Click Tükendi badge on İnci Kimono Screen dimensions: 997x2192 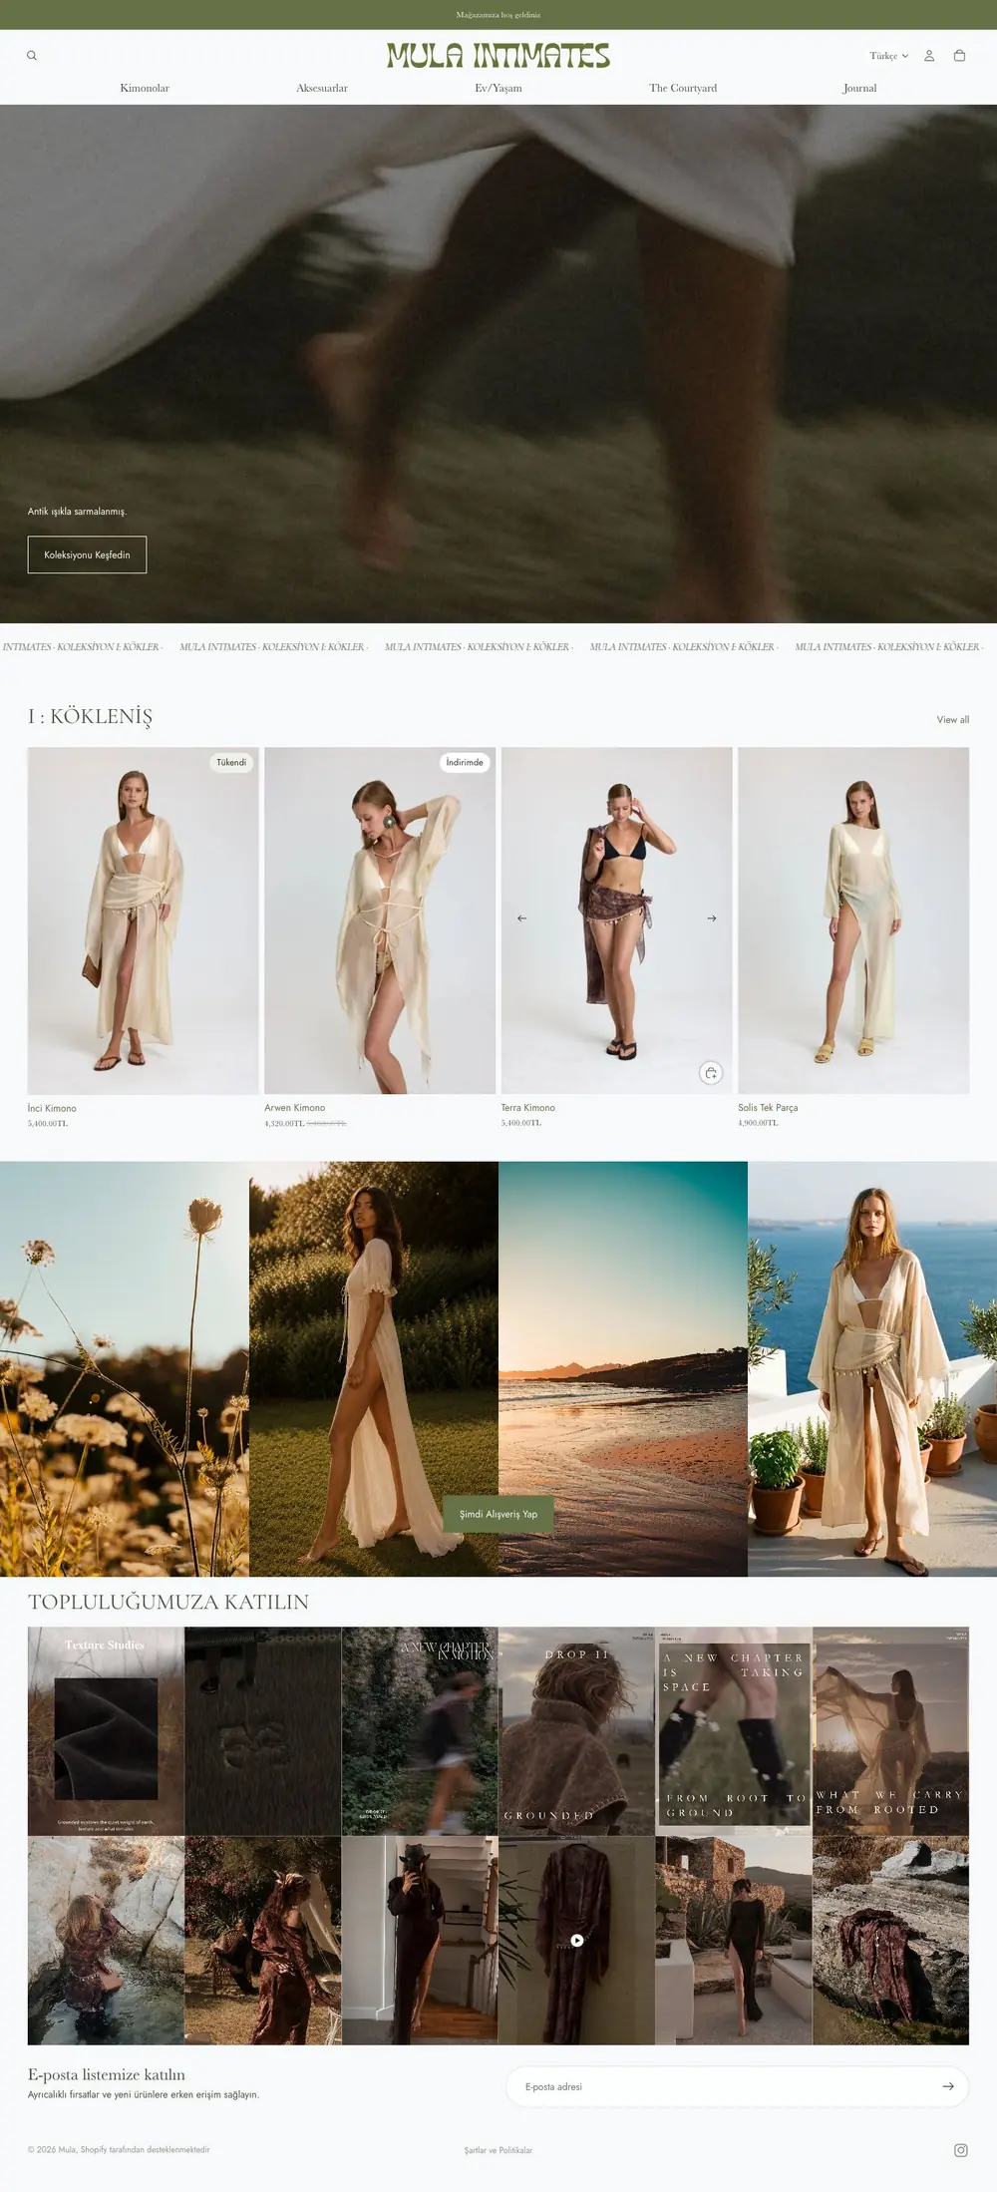(231, 762)
